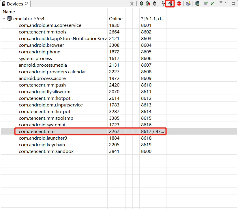Select the Devices tab

[x=15, y=4]
